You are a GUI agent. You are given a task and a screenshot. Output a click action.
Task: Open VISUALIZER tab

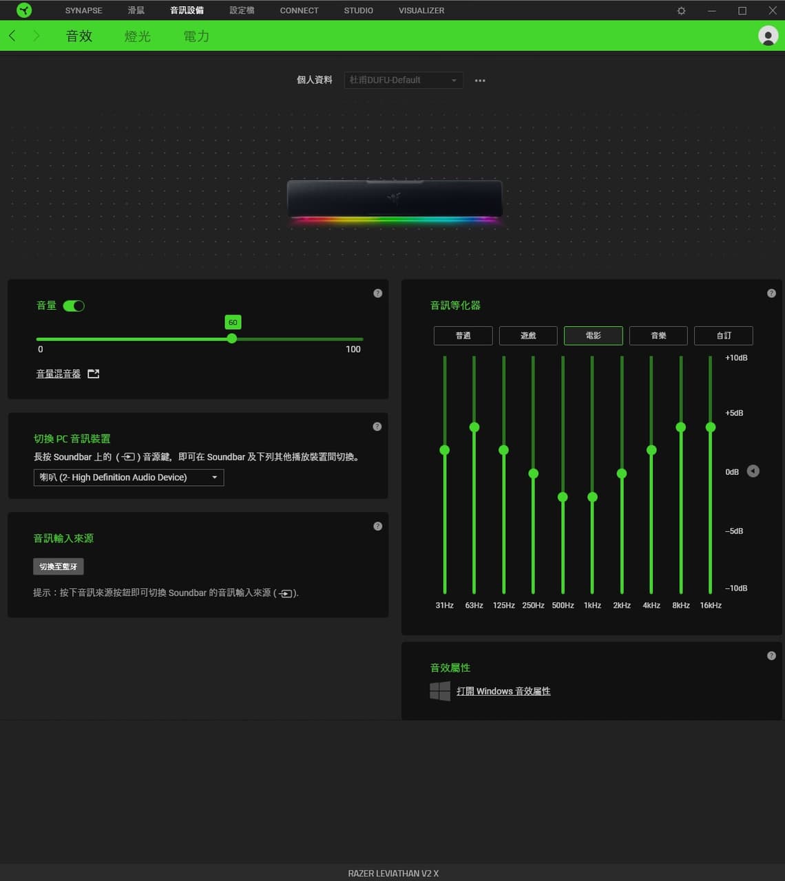click(x=421, y=11)
